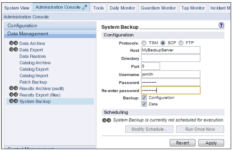Image resolution: width=233 pixels, height=151 pixels.
Task: Select the TSM protocol radio button
Action: coord(144,43)
